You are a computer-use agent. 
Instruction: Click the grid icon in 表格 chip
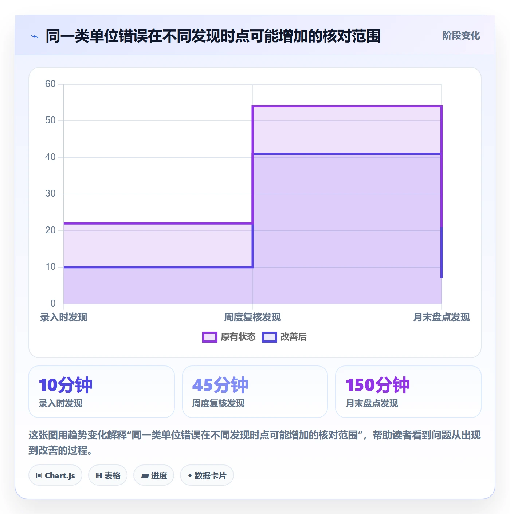click(x=99, y=475)
